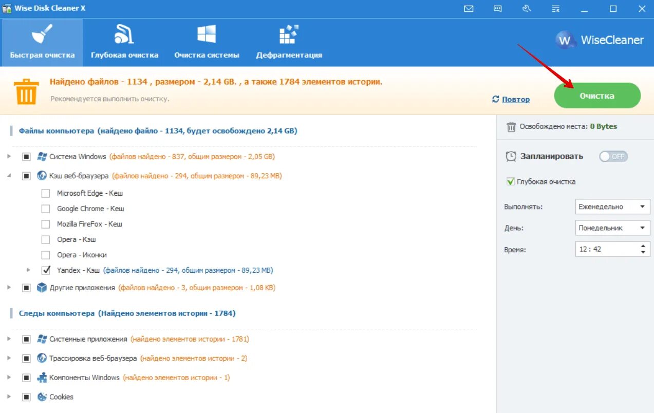
Task: Open the Выполнять Еженедельно dropdown
Action: tap(612, 206)
